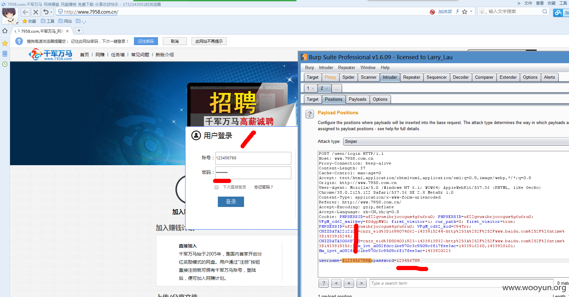Select Intruder attack tab 1
Image resolution: width=569 pixels, height=297 pixels.
point(308,88)
